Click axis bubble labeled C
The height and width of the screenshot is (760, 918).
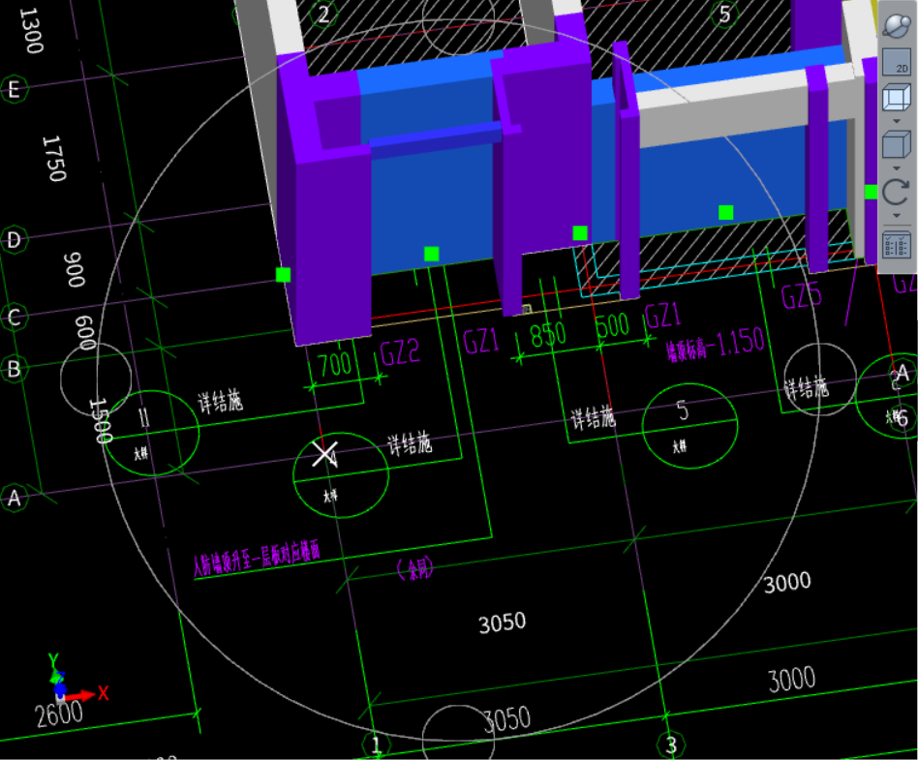[x=14, y=317]
